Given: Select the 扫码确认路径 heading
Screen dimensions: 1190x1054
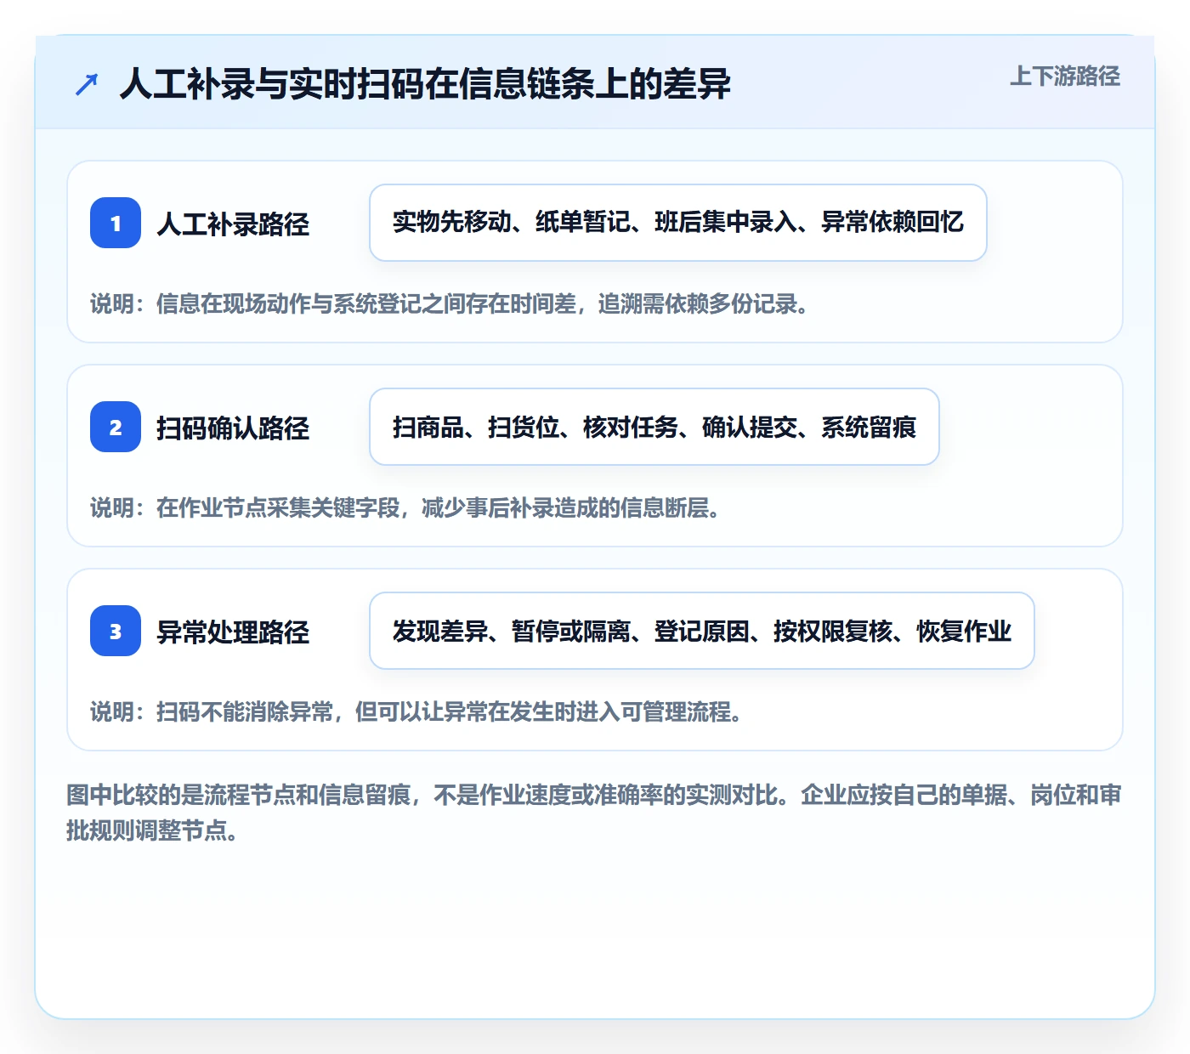Looking at the screenshot, I should (x=233, y=428).
